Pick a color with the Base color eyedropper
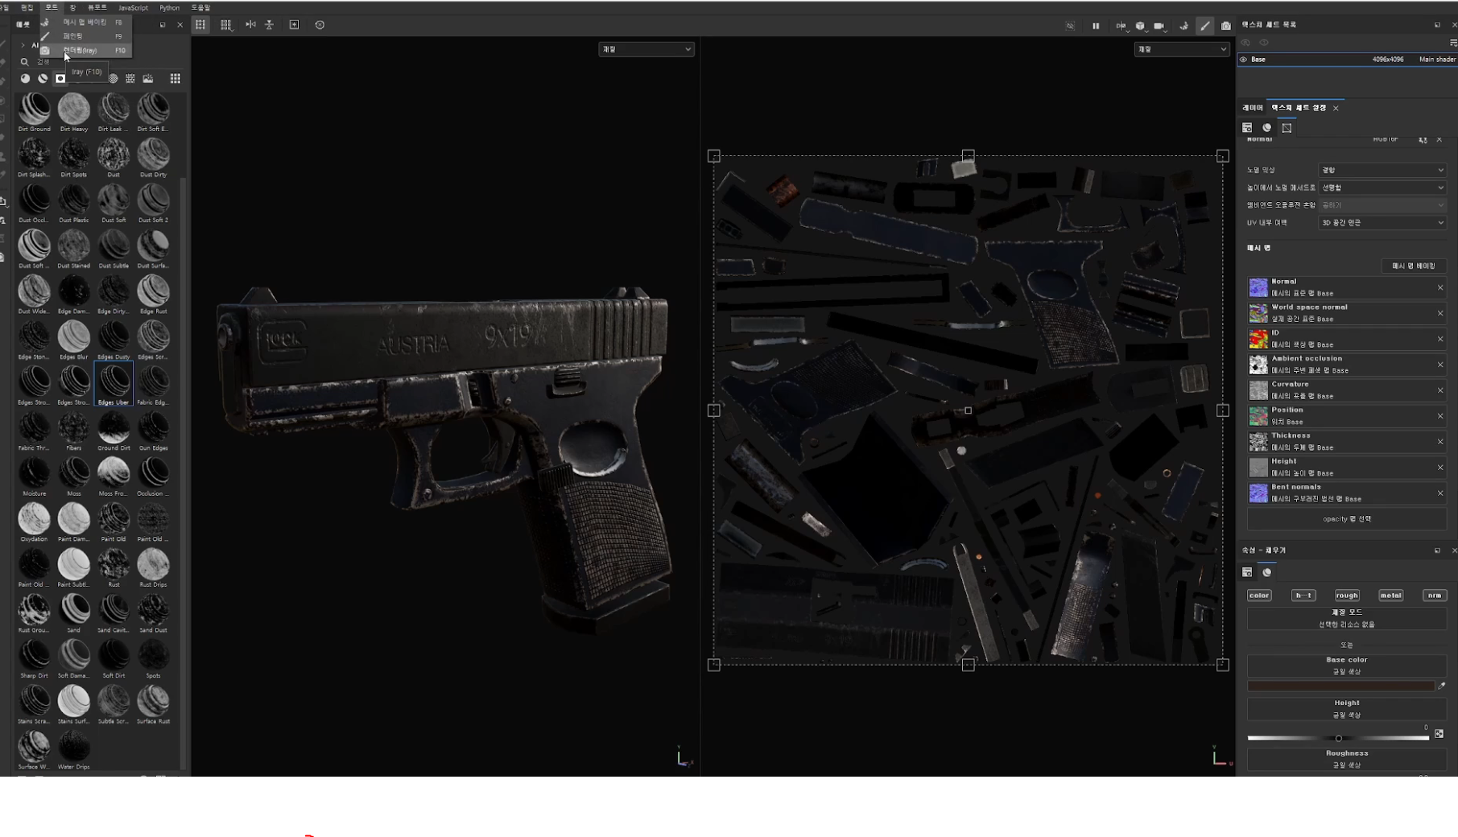 click(x=1441, y=686)
